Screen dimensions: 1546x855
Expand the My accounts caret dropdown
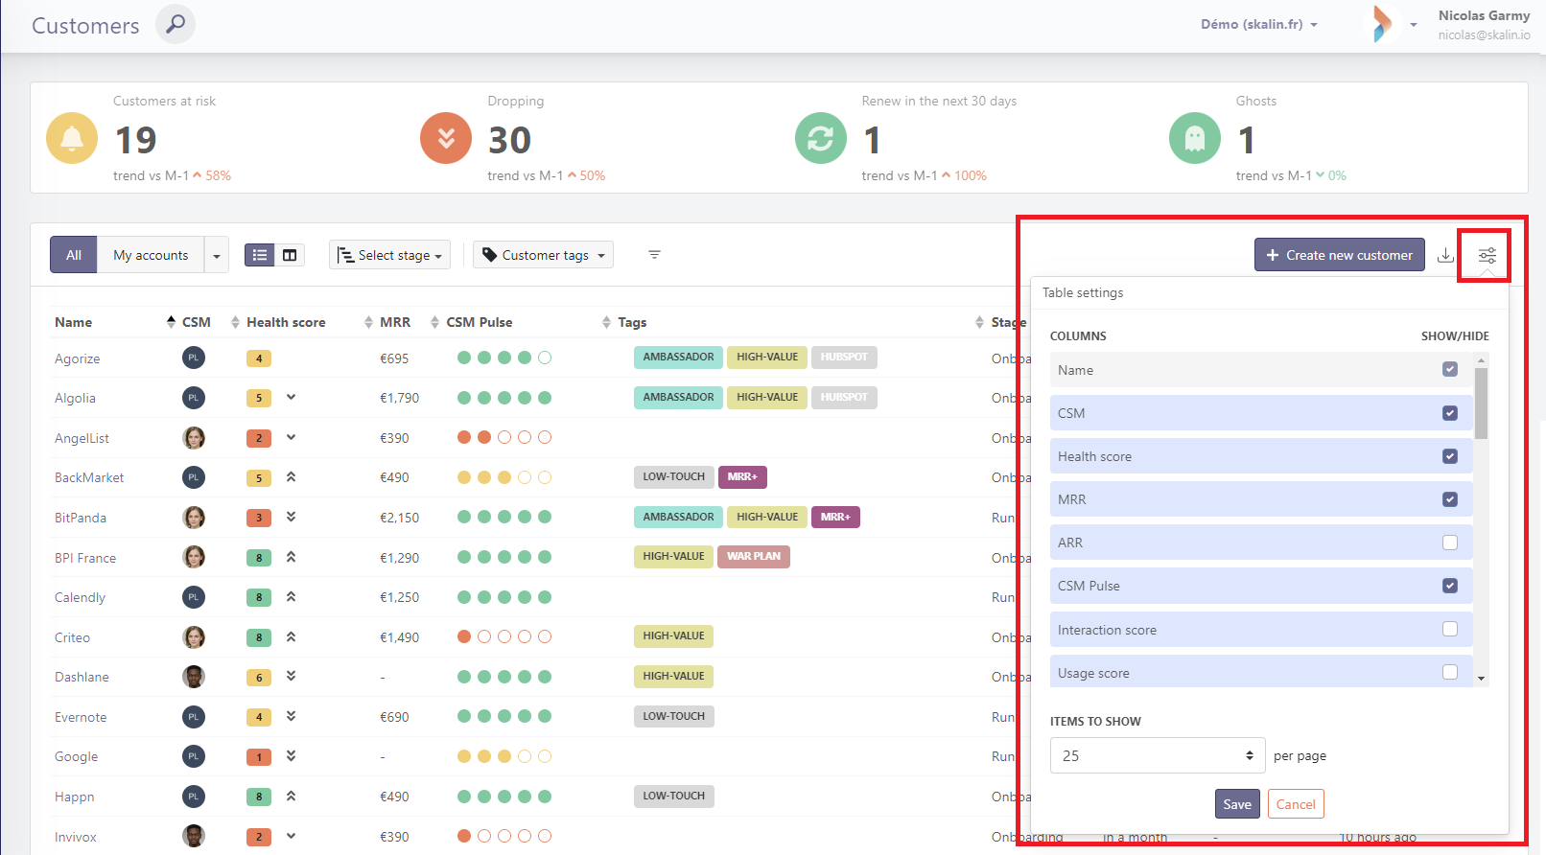point(217,255)
